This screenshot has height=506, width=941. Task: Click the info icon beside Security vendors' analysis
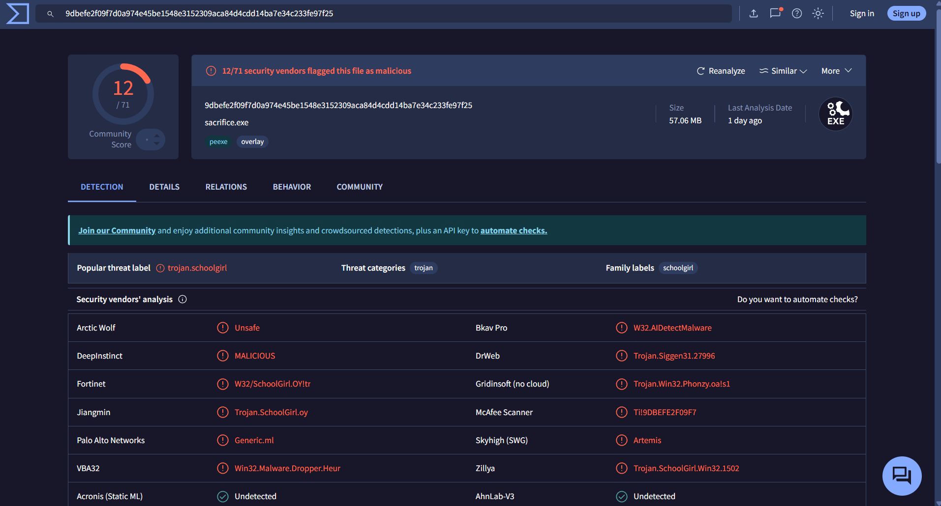tap(182, 299)
